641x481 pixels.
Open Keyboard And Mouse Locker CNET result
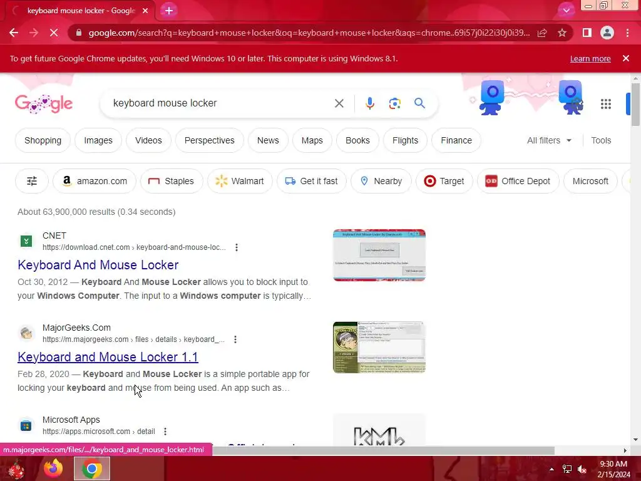[98, 265]
